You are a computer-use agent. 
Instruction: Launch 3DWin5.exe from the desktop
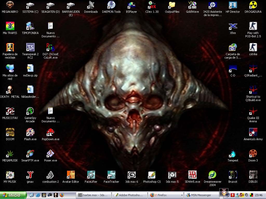pos(192,175)
